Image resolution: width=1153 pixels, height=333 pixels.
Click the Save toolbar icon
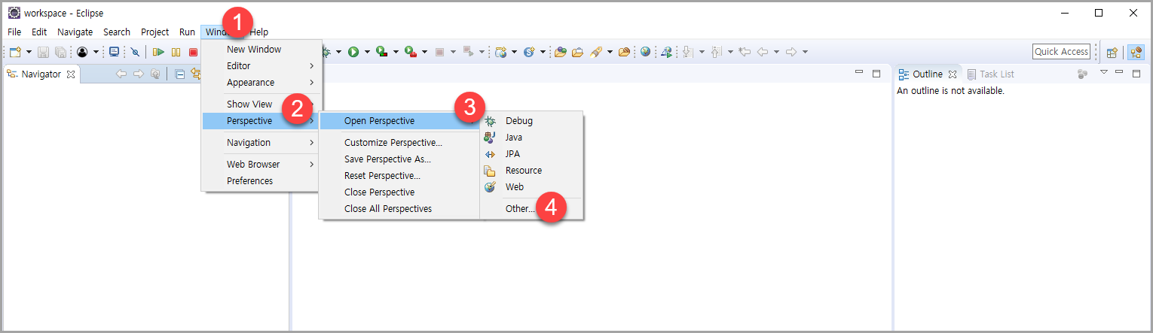click(43, 52)
